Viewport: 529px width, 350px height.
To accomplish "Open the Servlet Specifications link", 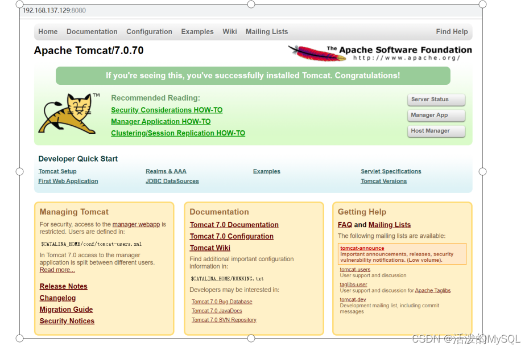I will pos(391,171).
